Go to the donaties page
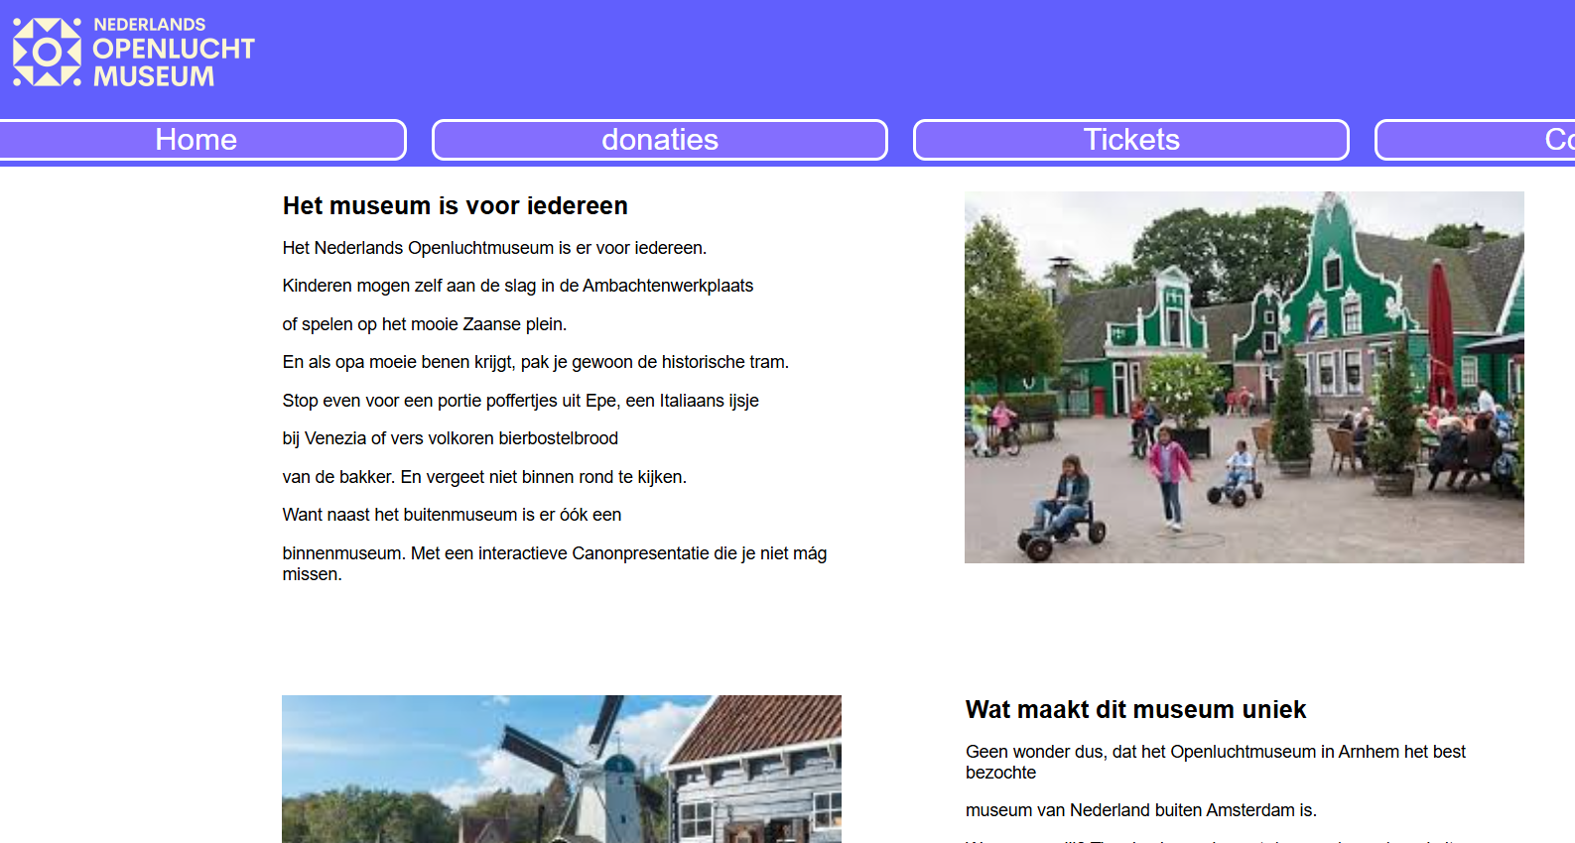The image size is (1575, 843). (659, 140)
